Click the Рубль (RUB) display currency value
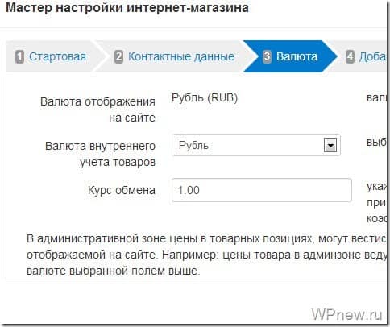The height and width of the screenshot is (327, 390). coord(205,97)
